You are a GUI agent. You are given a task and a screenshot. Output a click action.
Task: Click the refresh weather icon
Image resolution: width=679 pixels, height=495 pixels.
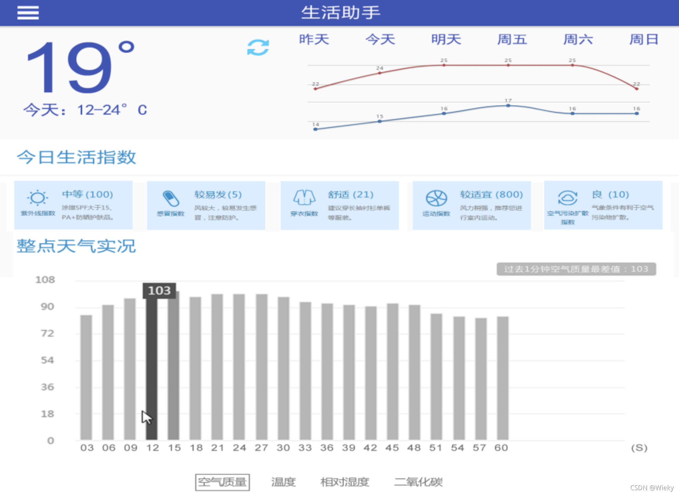pyautogui.click(x=258, y=47)
